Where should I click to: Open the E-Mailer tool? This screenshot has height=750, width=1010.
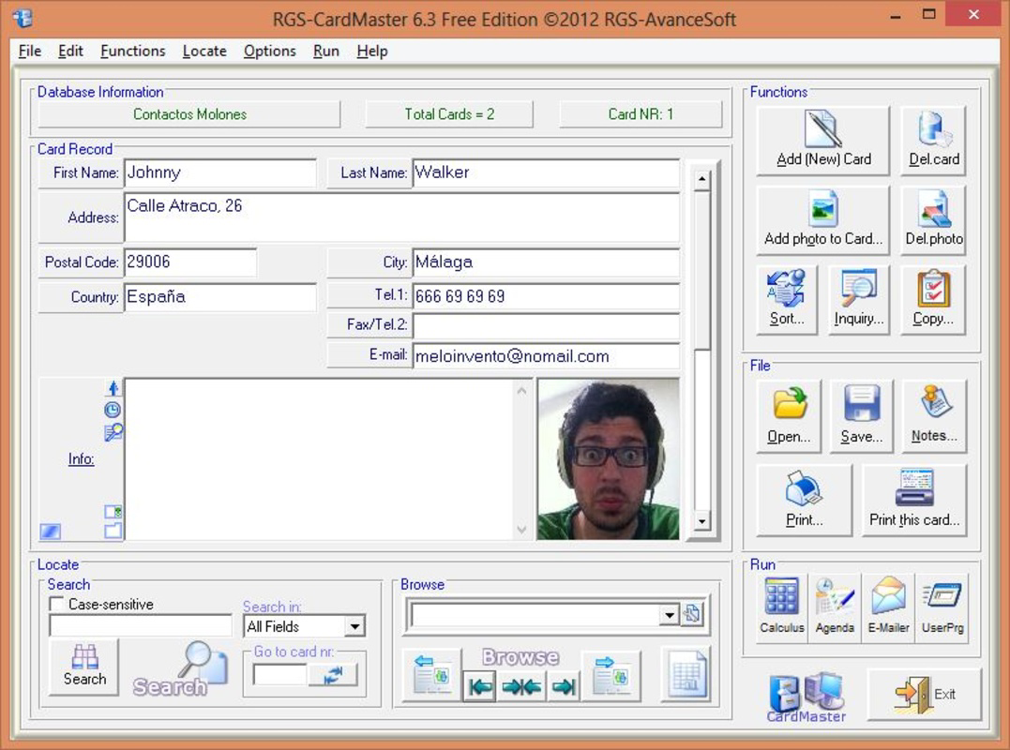[x=887, y=607]
